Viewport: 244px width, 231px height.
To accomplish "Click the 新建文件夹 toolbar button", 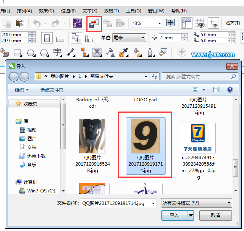I will coord(52,90).
